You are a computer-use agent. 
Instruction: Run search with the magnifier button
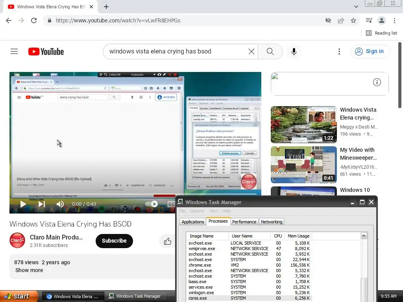tap(270, 52)
